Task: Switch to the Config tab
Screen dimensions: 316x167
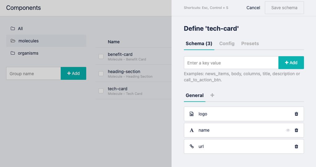Action: pos(227,43)
